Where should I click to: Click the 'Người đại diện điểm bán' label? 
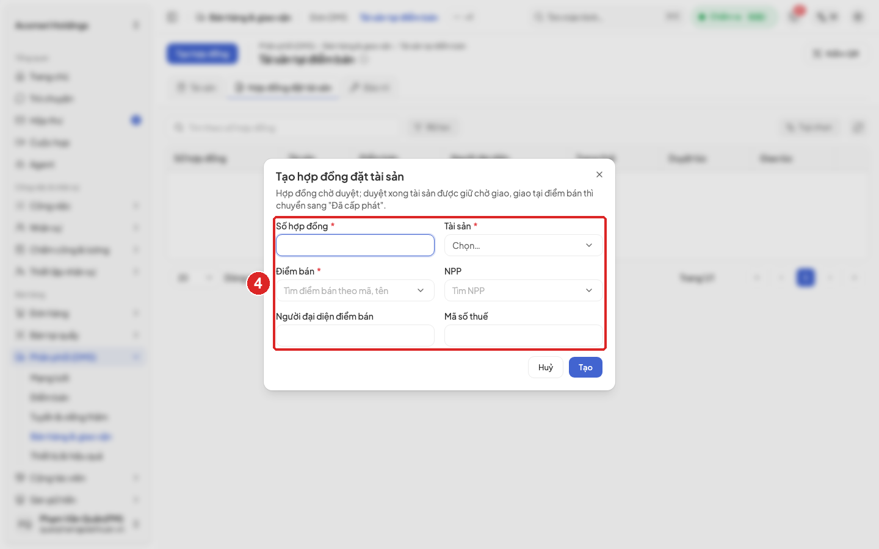[x=325, y=317]
